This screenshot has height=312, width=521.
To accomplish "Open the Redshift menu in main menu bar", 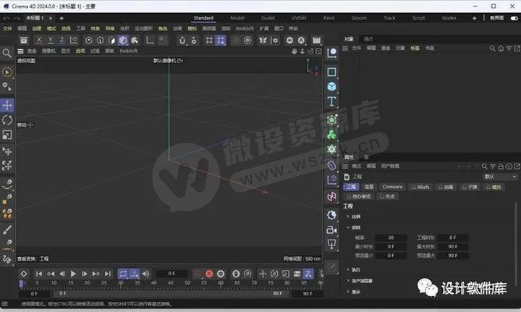I will (x=245, y=28).
